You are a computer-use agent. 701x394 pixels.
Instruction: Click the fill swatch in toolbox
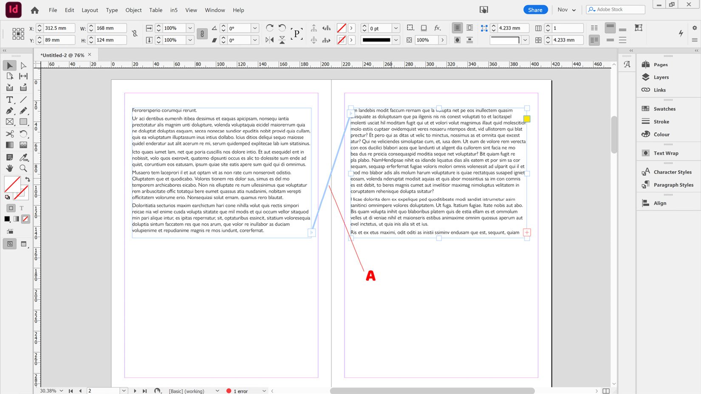coord(12,184)
